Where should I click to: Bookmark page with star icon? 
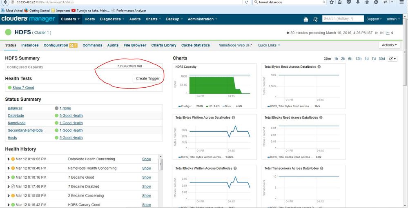click(x=332, y=2)
